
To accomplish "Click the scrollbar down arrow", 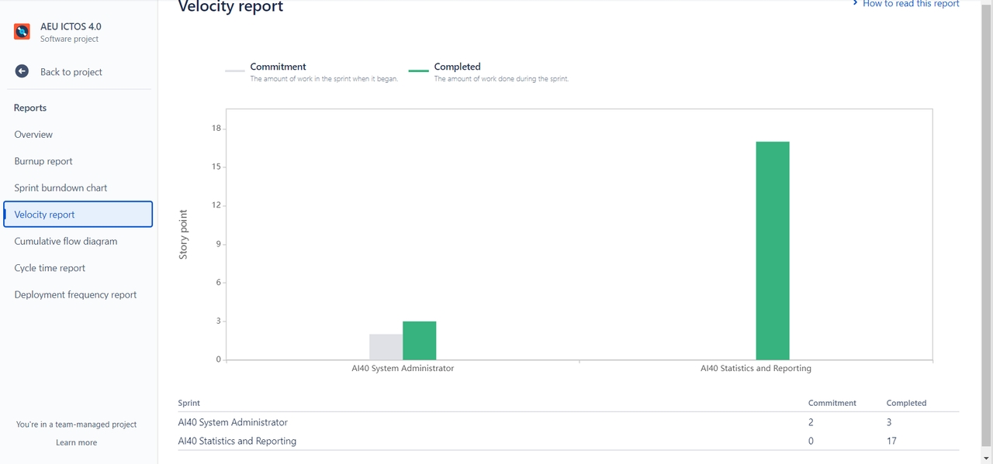I will tap(986, 458).
